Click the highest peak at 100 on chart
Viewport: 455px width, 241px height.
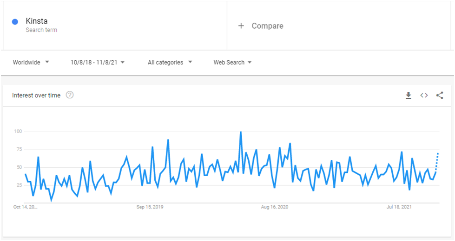point(241,132)
